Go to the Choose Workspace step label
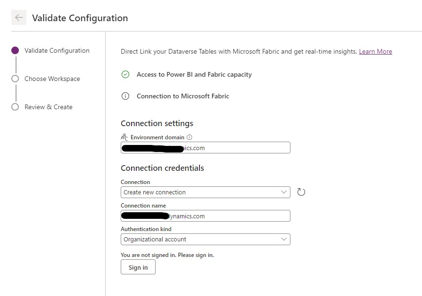 (x=52, y=79)
